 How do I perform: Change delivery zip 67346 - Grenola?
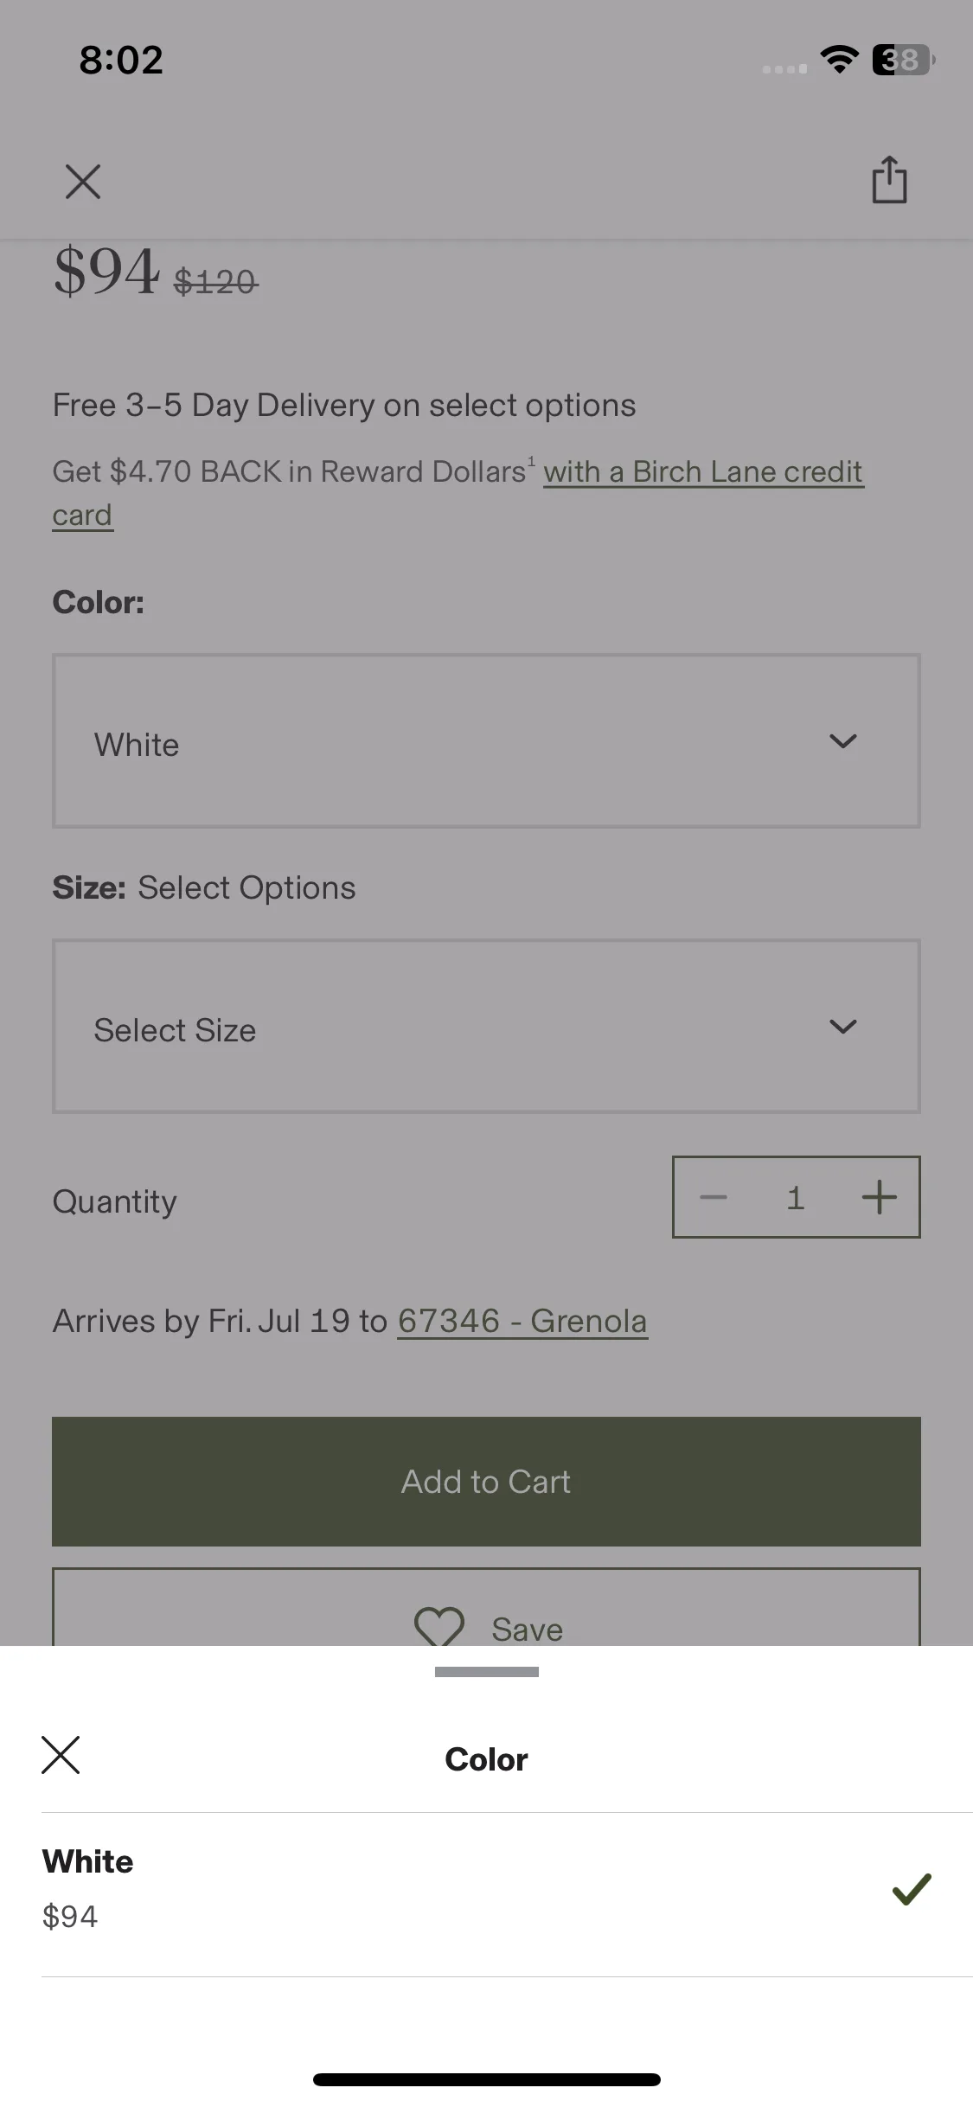522,1322
